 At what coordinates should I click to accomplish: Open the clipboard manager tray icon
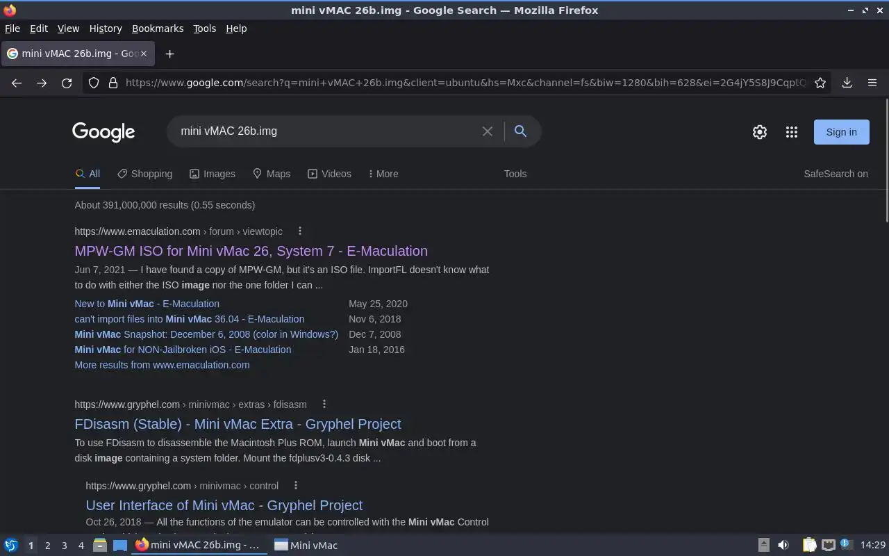(809, 546)
